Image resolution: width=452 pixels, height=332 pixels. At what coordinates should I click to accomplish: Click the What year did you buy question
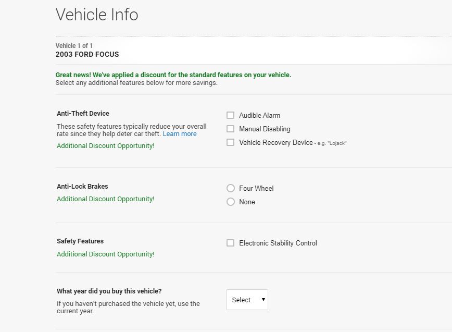tap(109, 291)
